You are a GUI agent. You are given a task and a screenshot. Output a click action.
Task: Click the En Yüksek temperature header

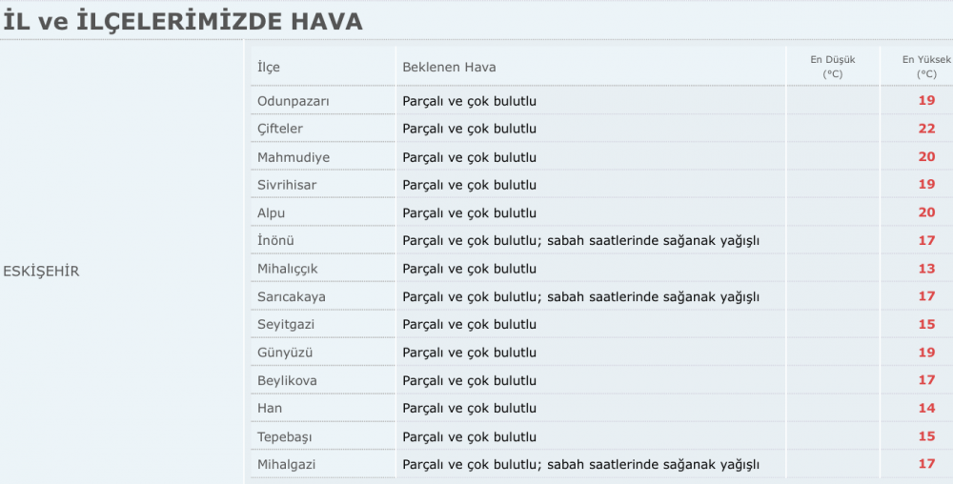click(x=926, y=67)
